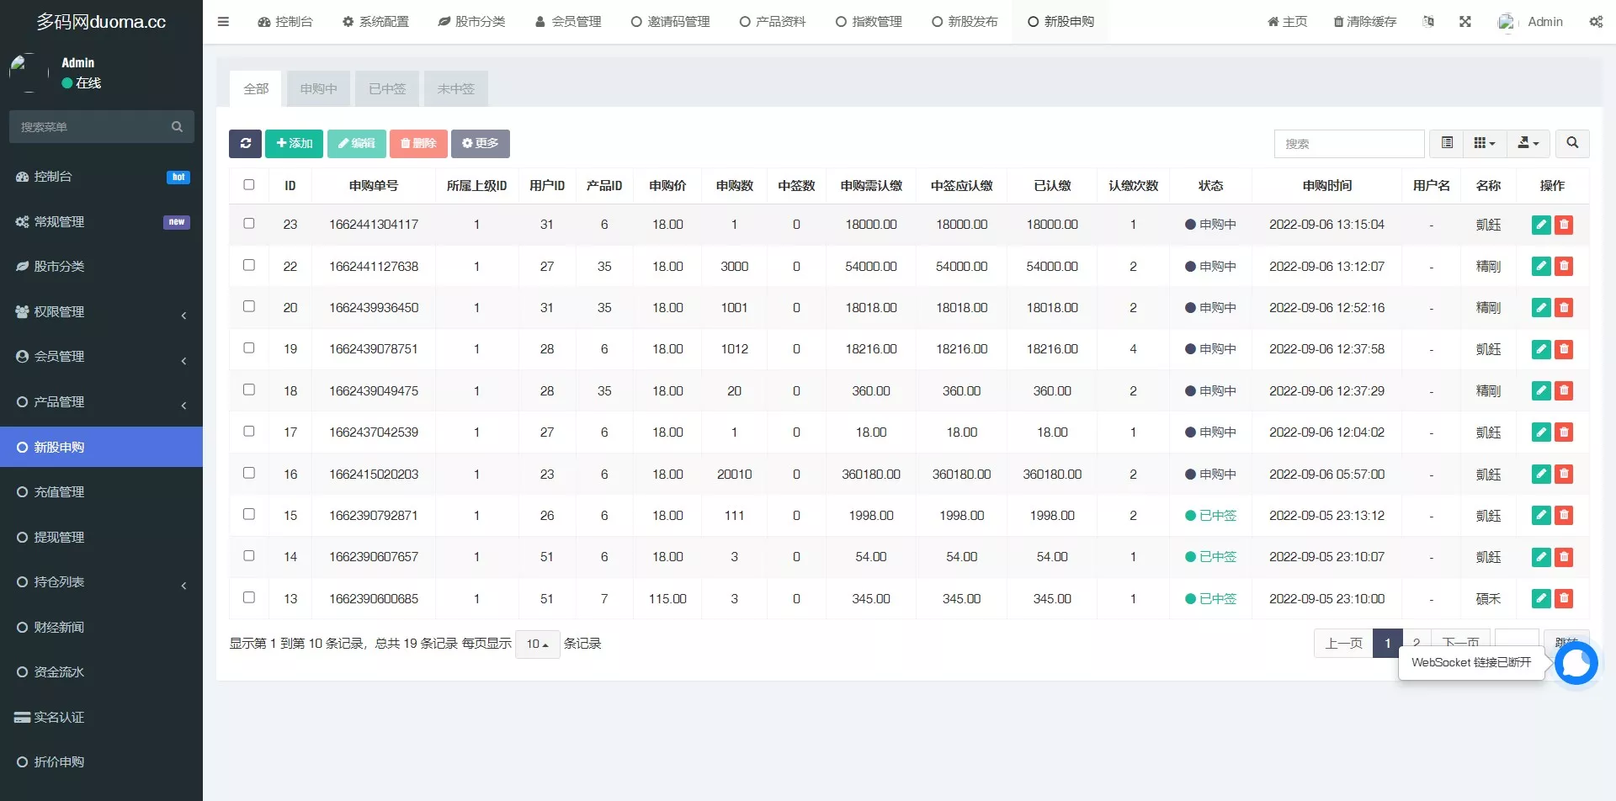This screenshot has width=1616, height=801.
Task: Click 清除缓存 in the top bar
Action: (1364, 22)
